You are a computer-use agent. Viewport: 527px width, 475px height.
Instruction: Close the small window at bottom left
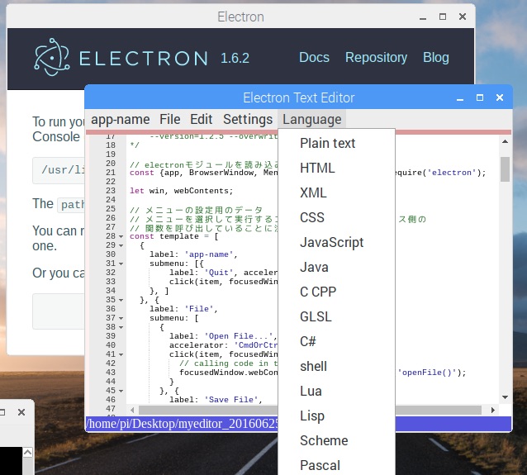click(x=21, y=412)
